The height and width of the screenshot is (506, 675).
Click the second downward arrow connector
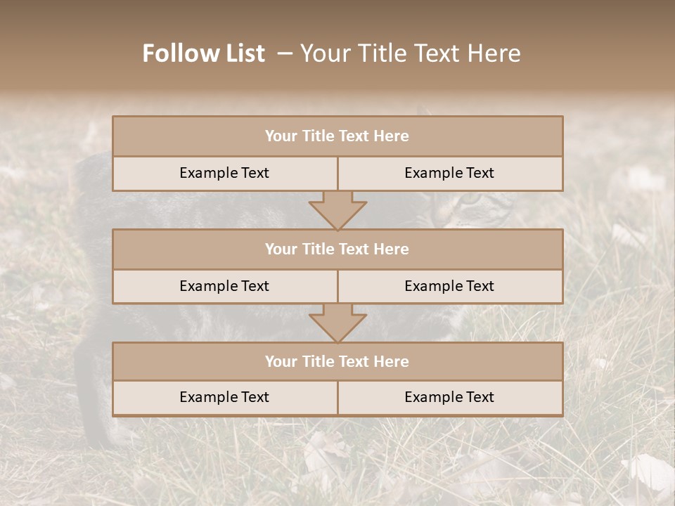(337, 323)
